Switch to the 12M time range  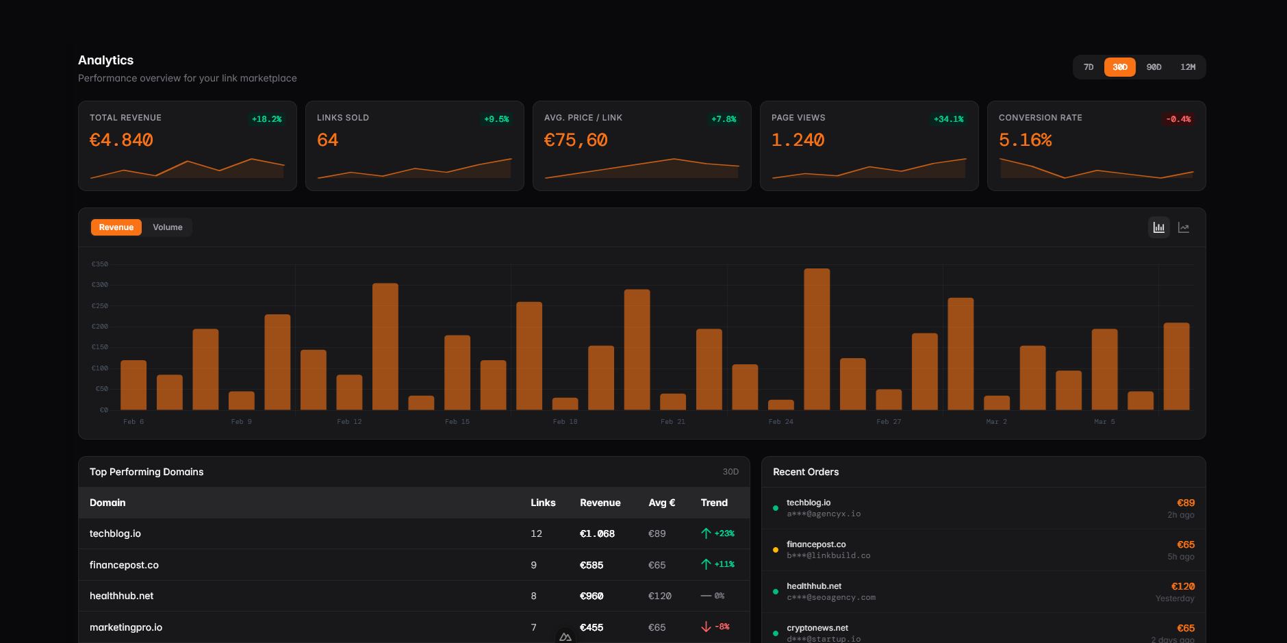tap(1188, 66)
